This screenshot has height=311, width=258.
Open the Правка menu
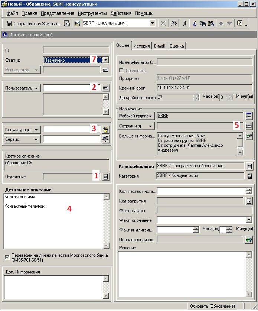[x=29, y=13]
